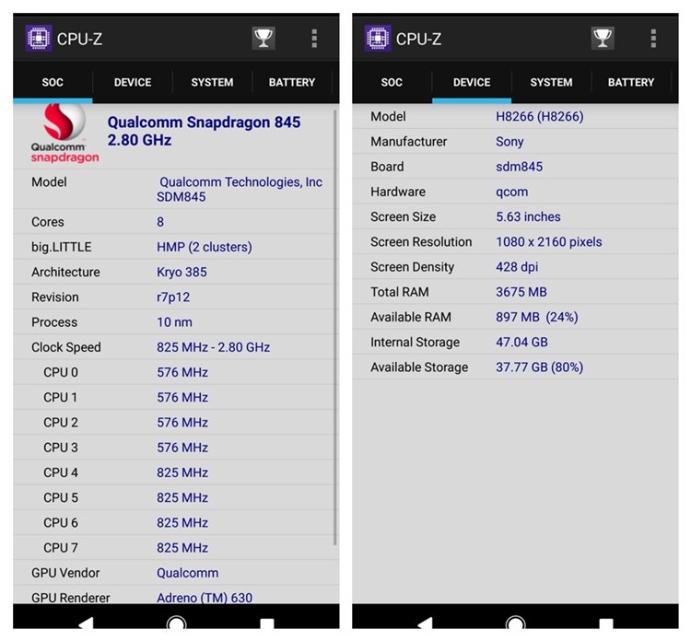Open the SYSTEM tab in right screen
The image size is (691, 641).
tap(551, 82)
